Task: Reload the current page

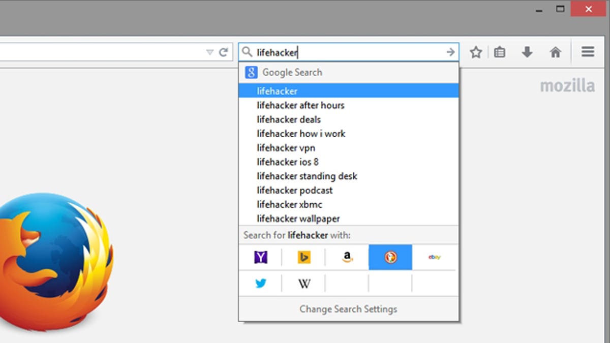Action: tap(223, 52)
